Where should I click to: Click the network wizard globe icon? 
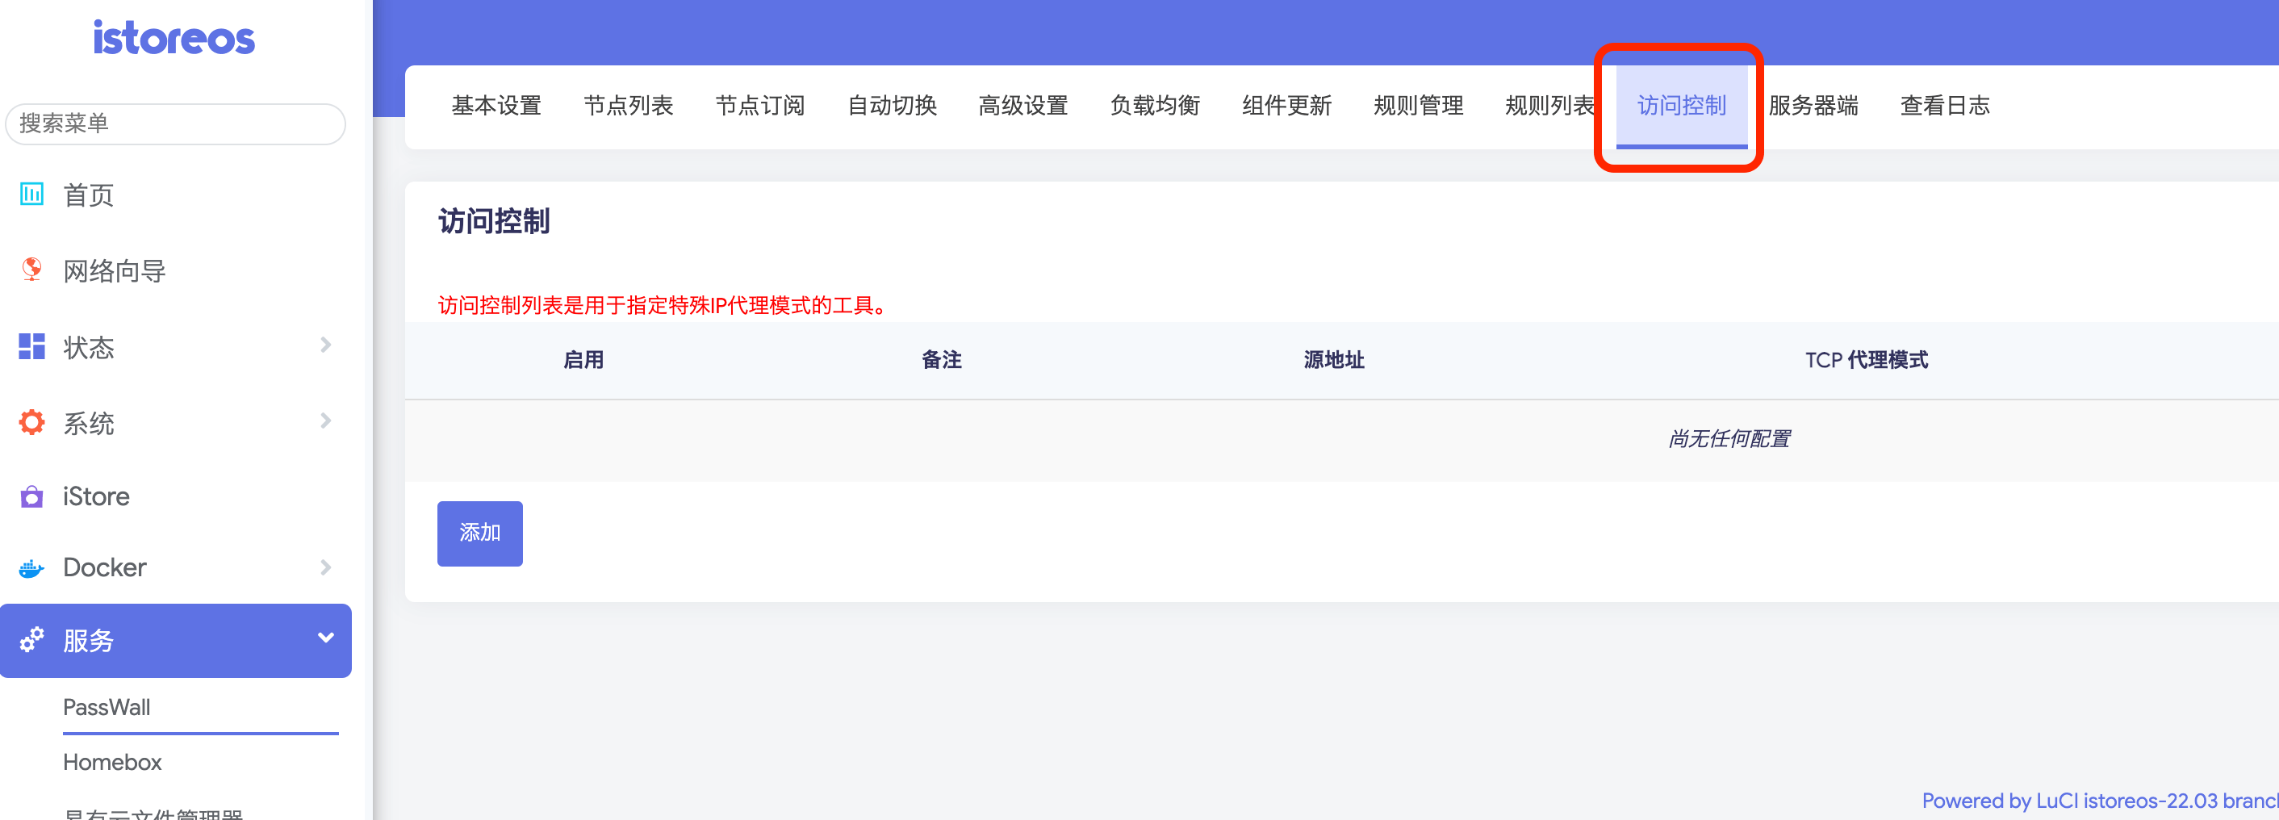(x=31, y=270)
